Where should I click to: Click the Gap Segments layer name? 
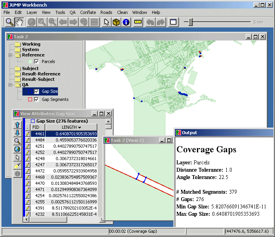click(x=55, y=99)
